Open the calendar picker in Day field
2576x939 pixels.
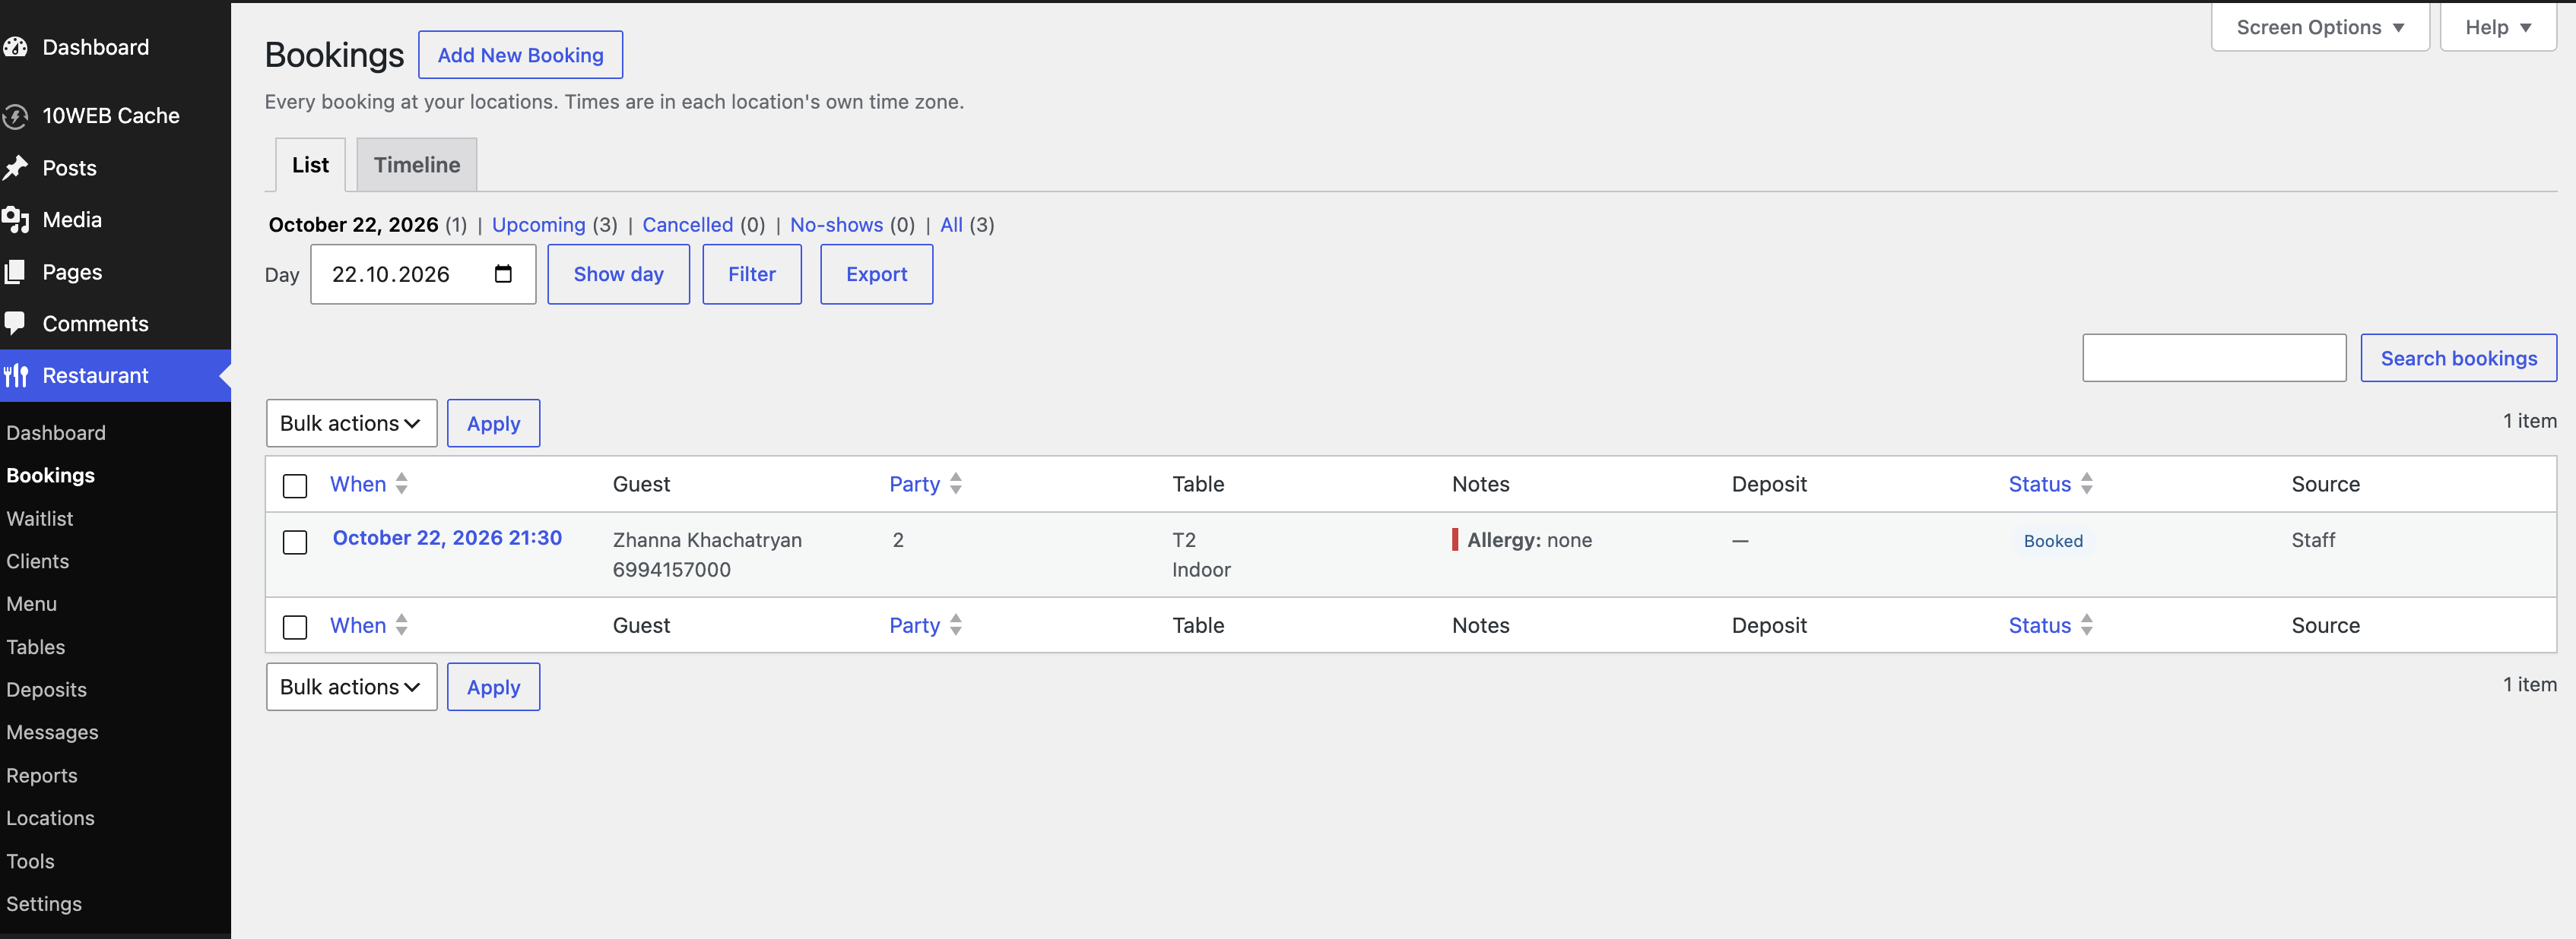(x=503, y=273)
